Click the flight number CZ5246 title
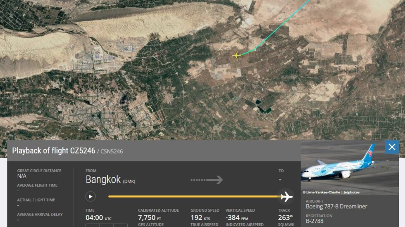 [x=53, y=150]
